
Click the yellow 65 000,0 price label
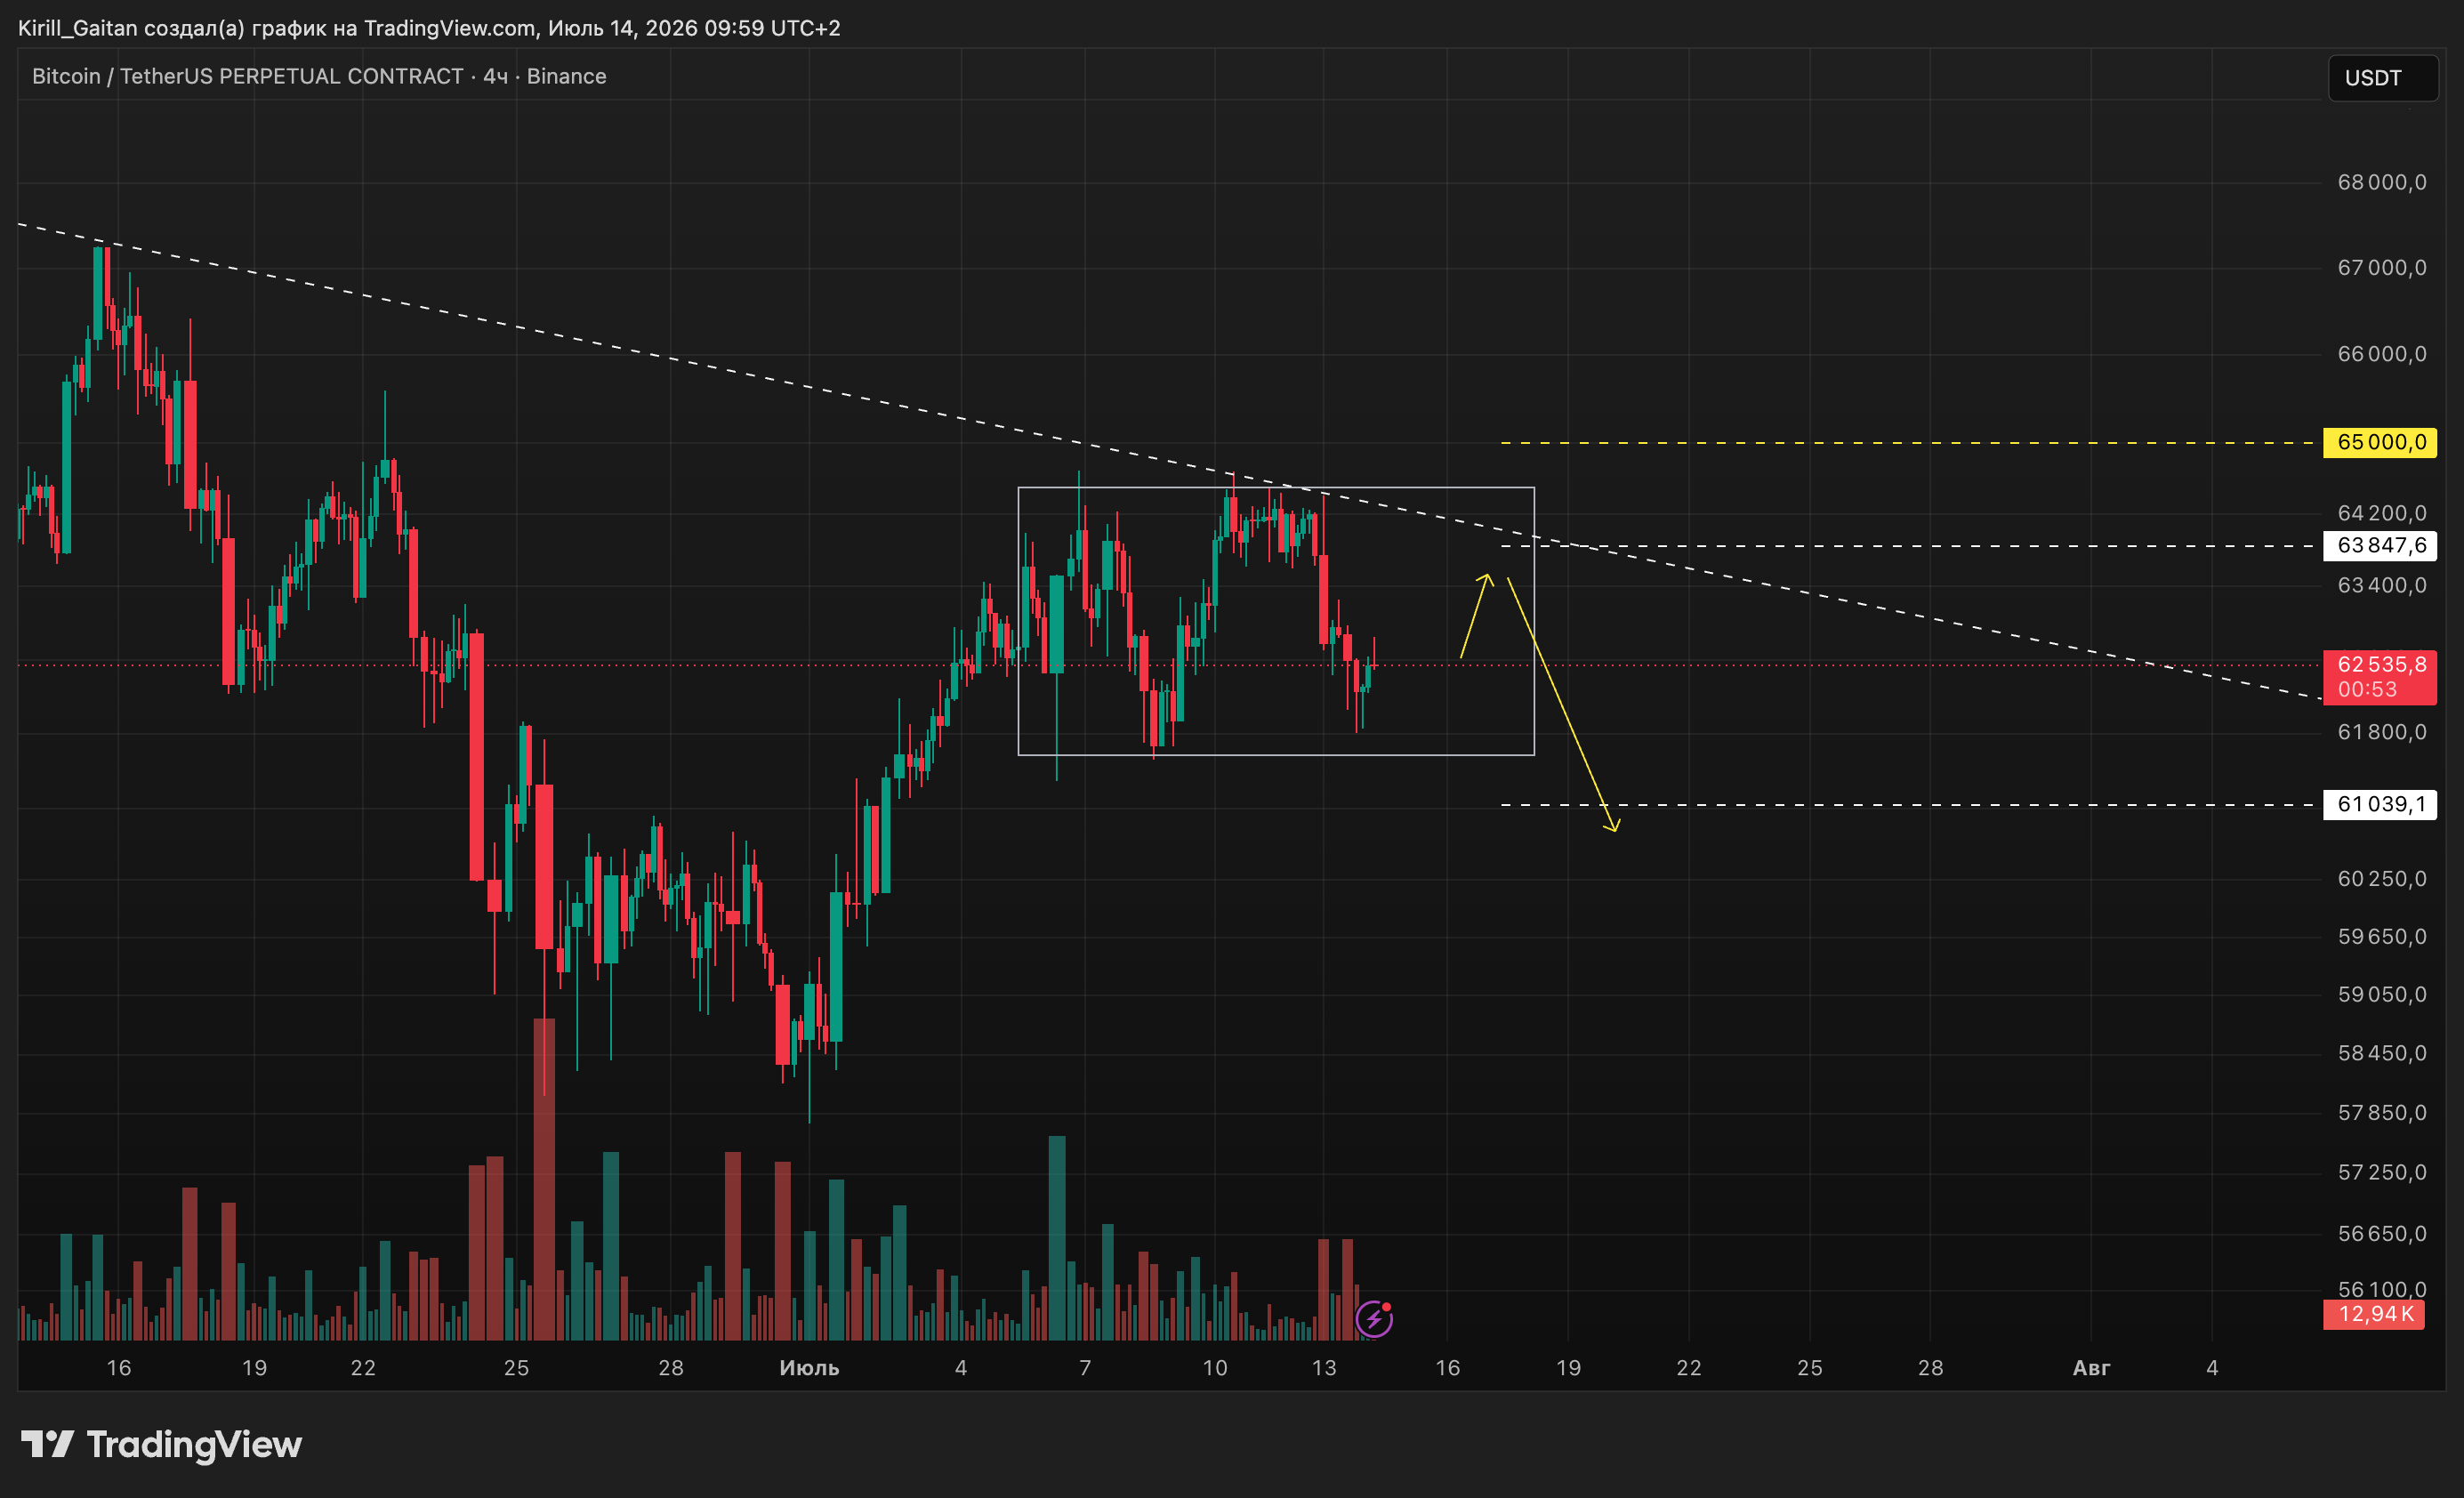[x=2380, y=442]
